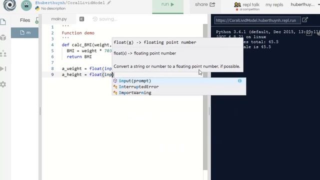
Task: Open repl talk
Action: click(x=246, y=4)
